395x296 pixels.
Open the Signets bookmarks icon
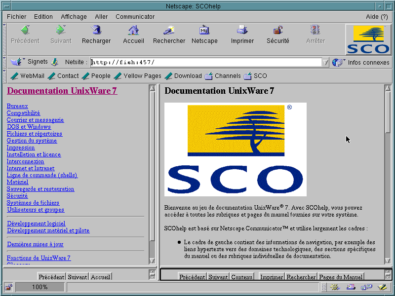17,62
